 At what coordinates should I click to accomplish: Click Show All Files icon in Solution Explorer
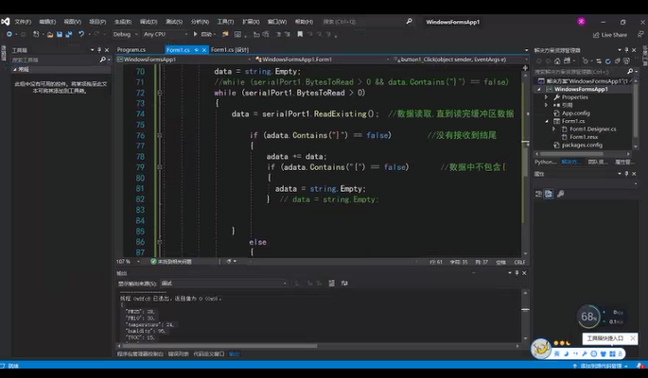tap(626, 61)
